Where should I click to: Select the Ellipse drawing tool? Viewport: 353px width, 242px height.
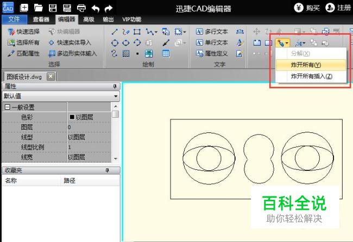coord(126,42)
